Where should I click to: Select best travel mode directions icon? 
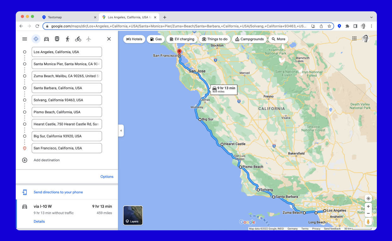[x=36, y=39]
